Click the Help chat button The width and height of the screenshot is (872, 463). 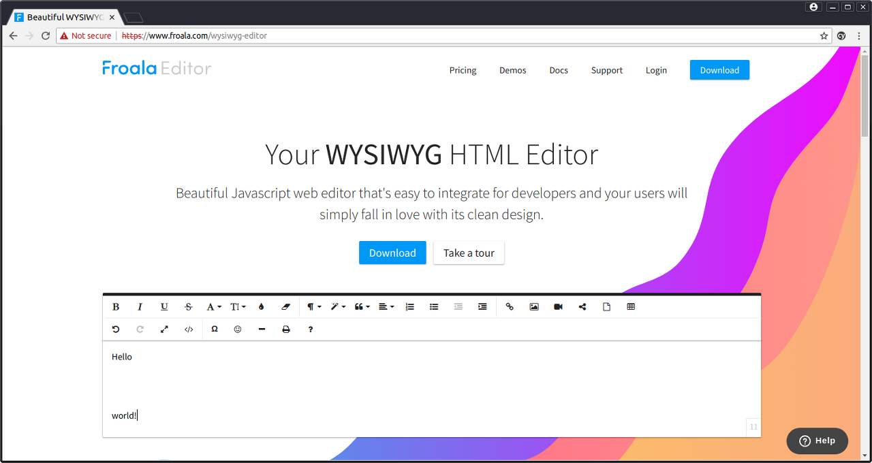click(x=817, y=441)
